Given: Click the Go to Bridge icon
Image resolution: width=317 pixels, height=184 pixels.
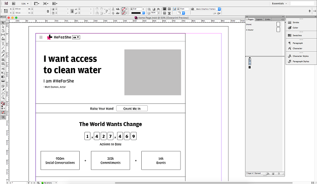Looking at the screenshot, I should [x=14, y=3].
